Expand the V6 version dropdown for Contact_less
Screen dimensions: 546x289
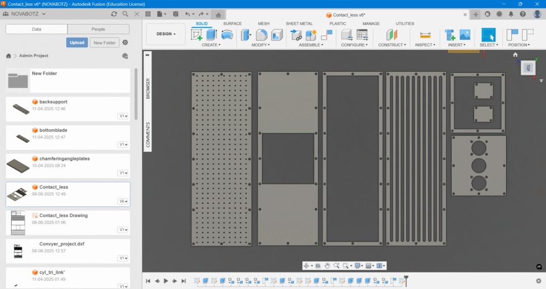click(123, 202)
